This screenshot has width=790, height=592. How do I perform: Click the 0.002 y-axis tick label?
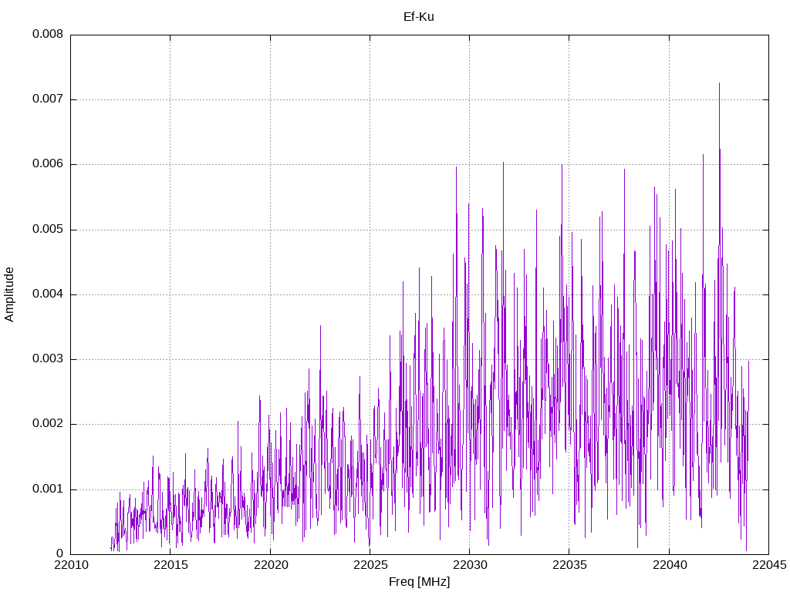[x=48, y=425]
